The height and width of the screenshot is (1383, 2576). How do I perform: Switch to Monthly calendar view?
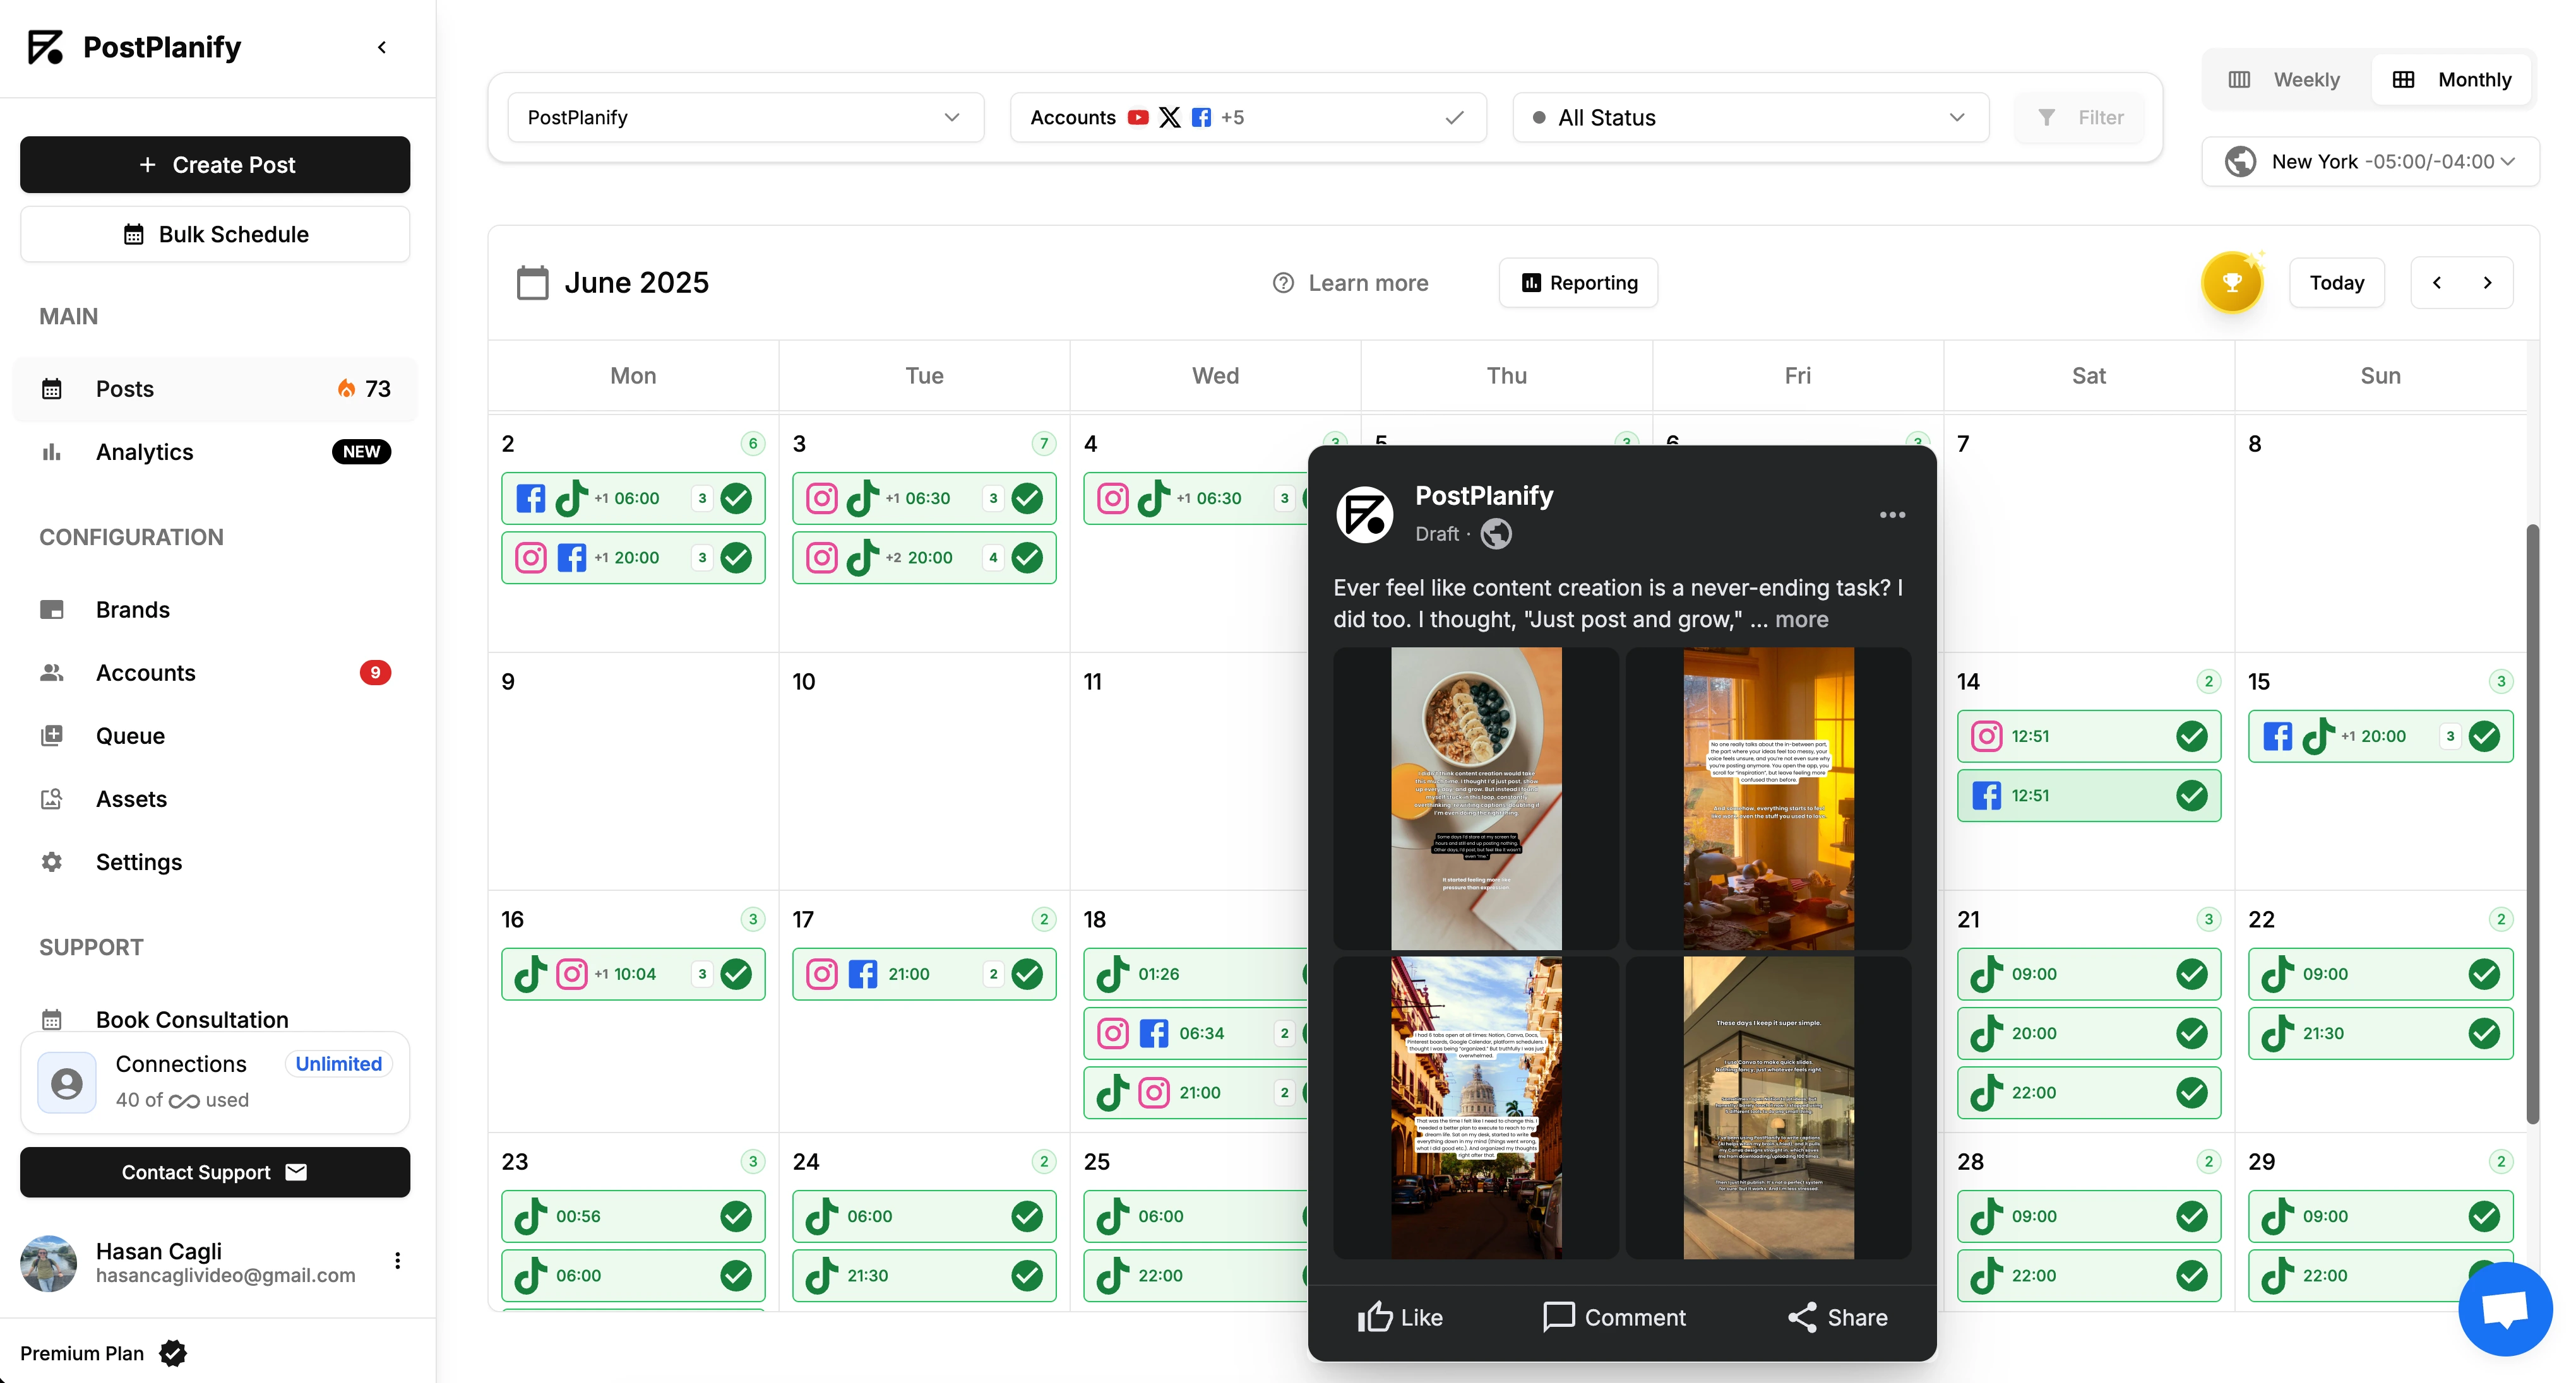tap(2451, 79)
